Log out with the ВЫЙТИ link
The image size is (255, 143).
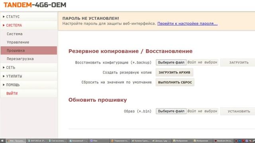29,93
